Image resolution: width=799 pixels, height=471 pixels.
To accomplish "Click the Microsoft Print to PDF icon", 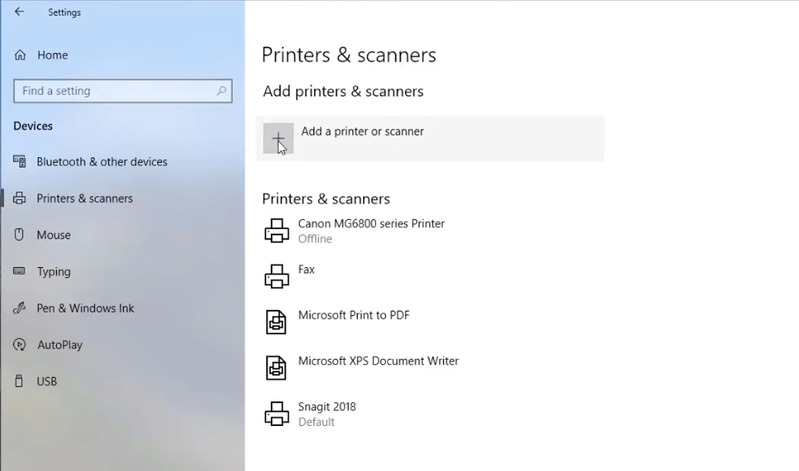I will 276,322.
